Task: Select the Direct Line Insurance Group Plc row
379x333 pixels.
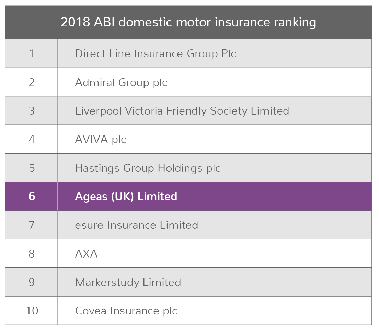Action: (x=188, y=53)
